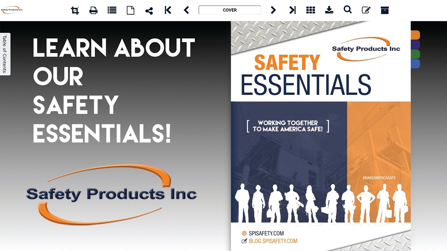
Task: Click the cover's Safety Products Inc logo
Action: coord(366,49)
